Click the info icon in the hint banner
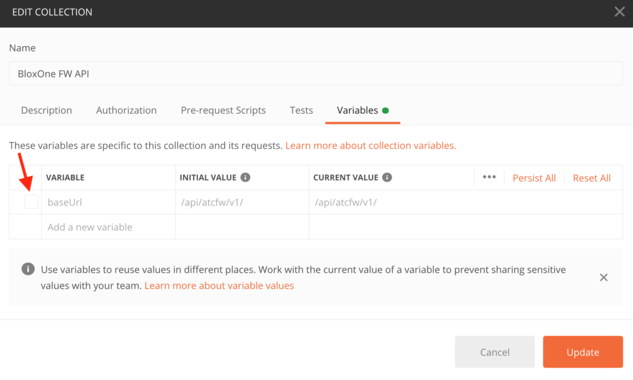Image resolution: width=633 pixels, height=380 pixels. 27,269
